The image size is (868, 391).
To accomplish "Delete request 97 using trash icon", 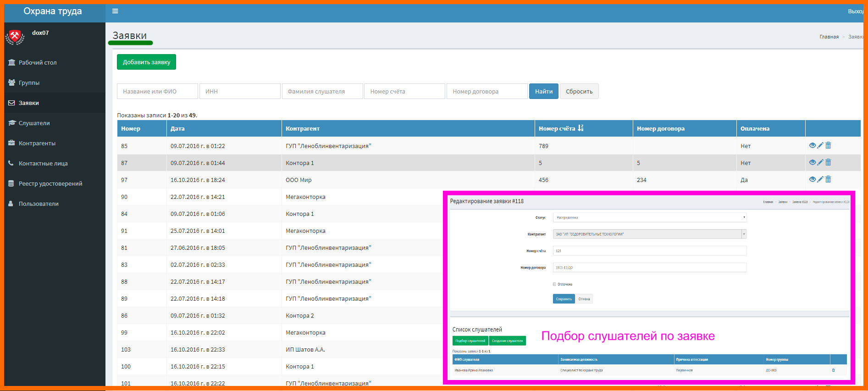I will click(x=828, y=179).
